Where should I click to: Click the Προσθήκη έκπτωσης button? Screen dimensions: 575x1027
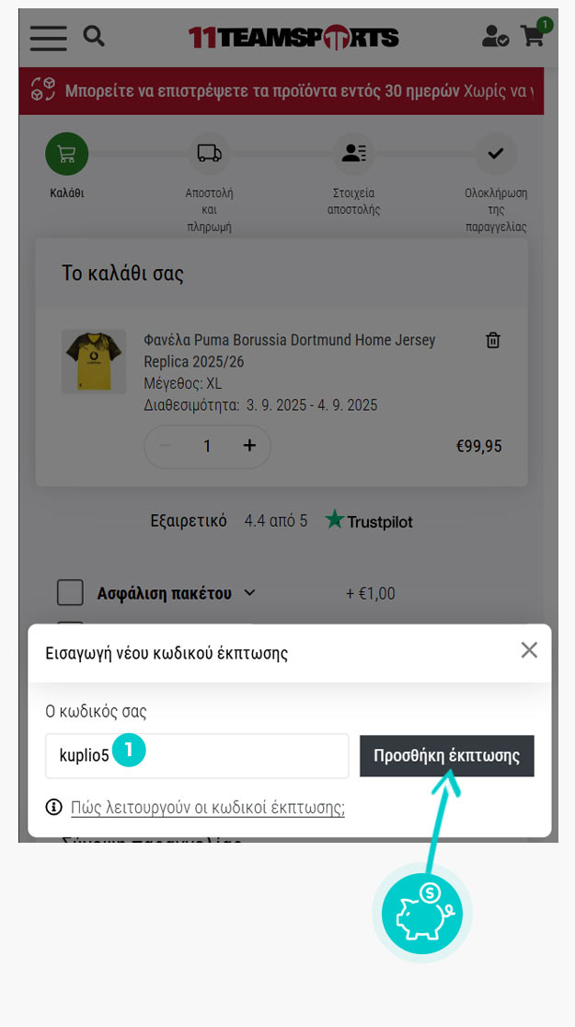point(446,756)
